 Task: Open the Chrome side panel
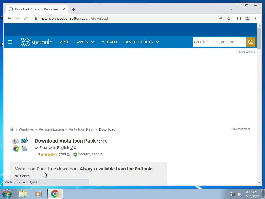239,18
